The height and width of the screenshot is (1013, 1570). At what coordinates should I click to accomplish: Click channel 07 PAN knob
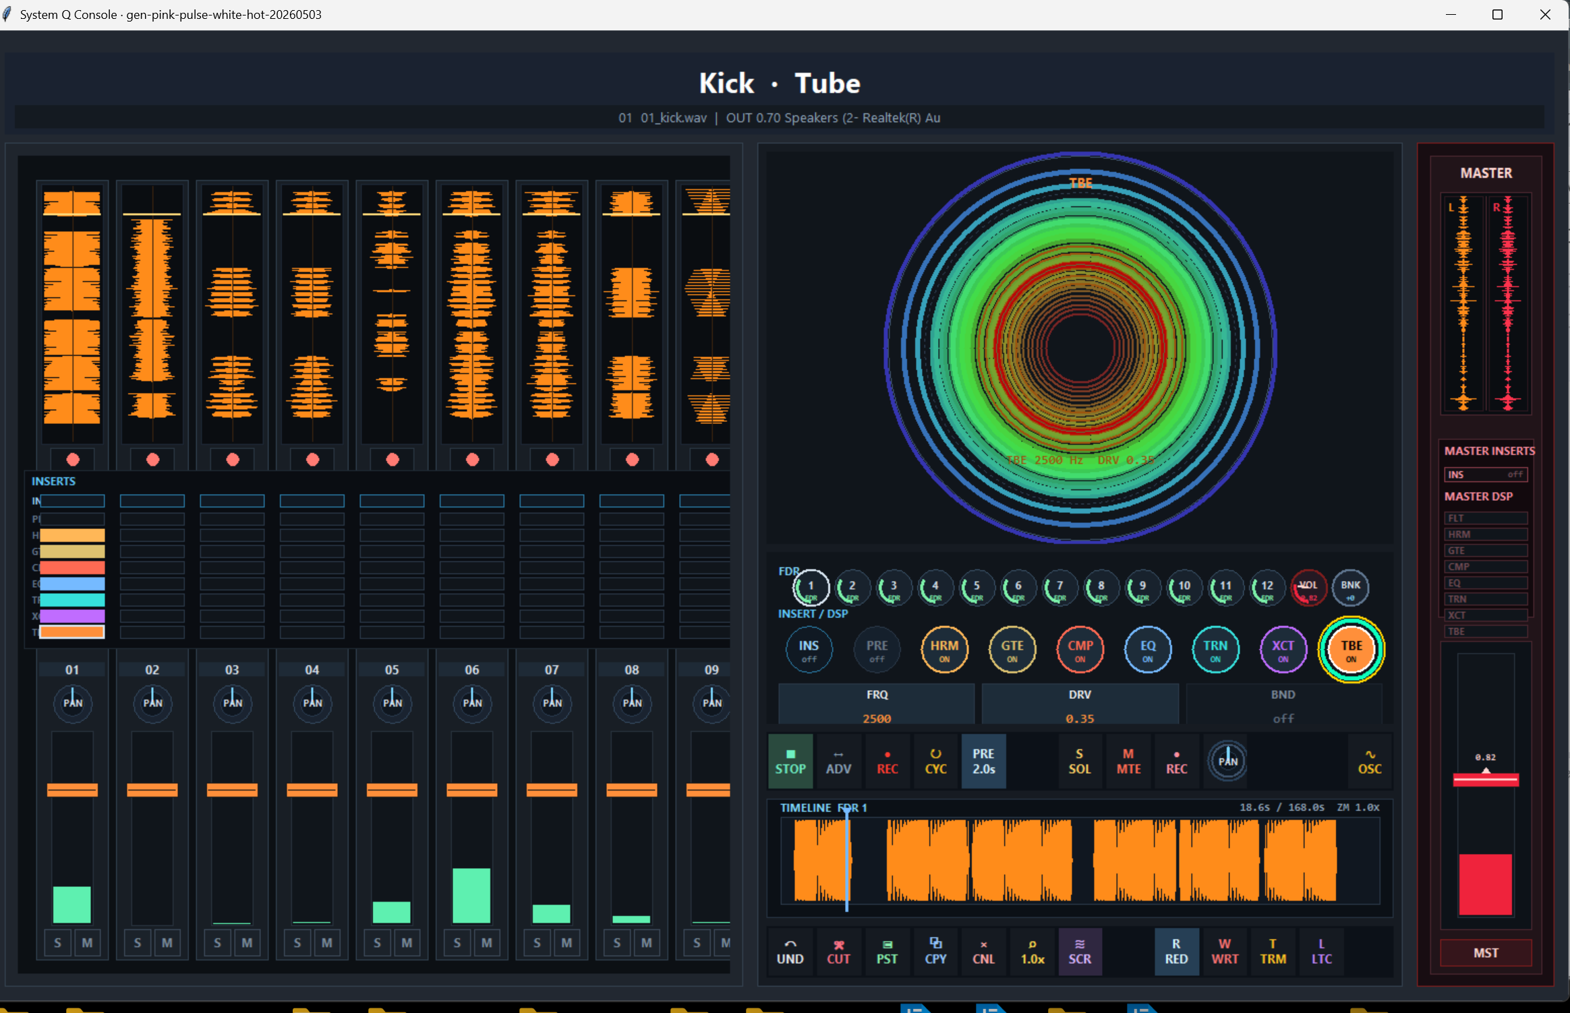point(552,702)
